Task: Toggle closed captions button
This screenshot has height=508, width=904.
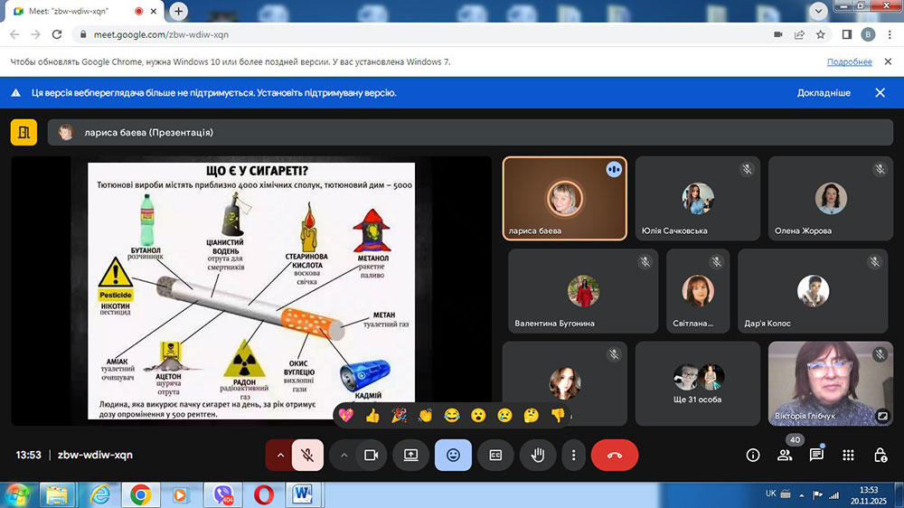Action: click(495, 456)
